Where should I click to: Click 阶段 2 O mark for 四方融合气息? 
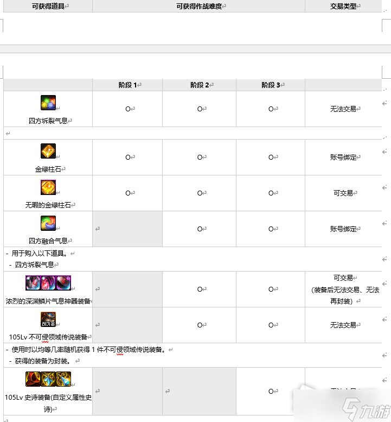pos(200,229)
